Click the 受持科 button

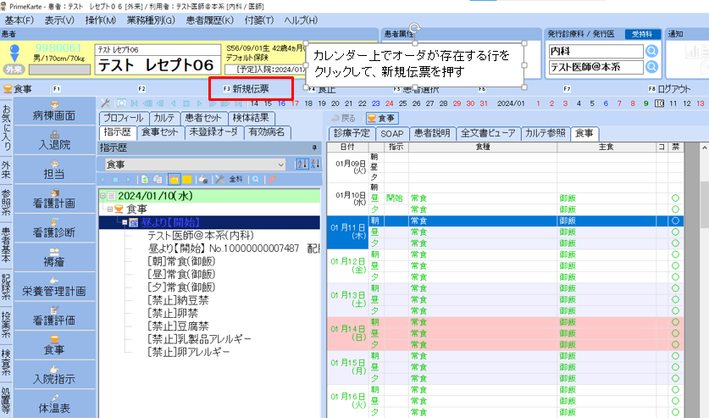click(643, 34)
